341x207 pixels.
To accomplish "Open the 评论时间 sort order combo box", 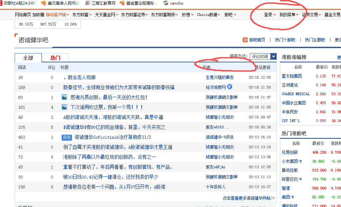I will pos(263,56).
